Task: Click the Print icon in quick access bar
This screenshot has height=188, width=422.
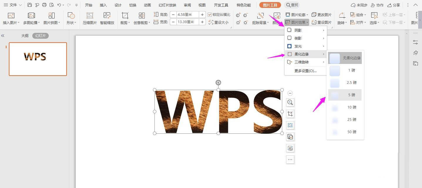Action: point(44,5)
